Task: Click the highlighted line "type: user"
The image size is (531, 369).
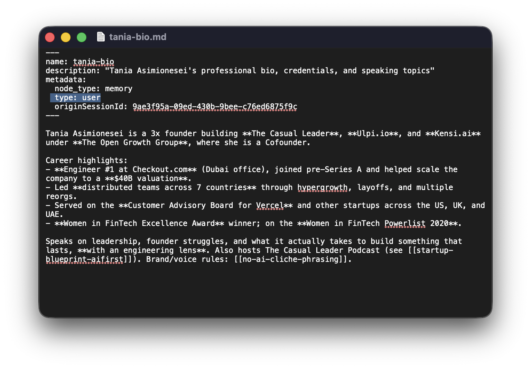Action: click(75, 98)
